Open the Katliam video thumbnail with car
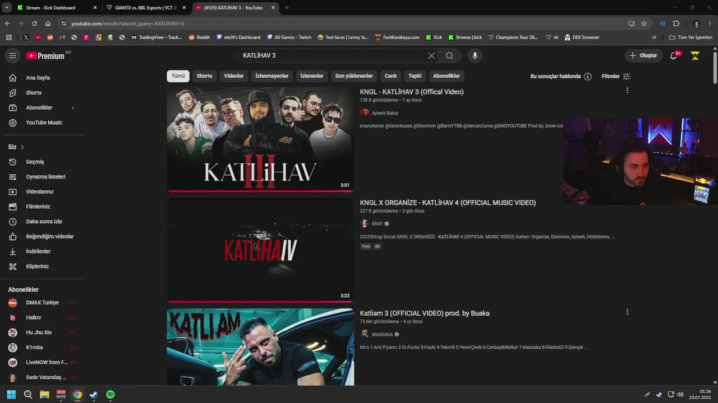The image size is (718, 403). [260, 347]
